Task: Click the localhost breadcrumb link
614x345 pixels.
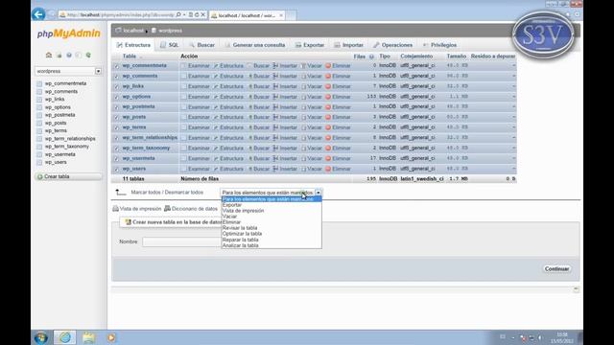Action: [133, 31]
